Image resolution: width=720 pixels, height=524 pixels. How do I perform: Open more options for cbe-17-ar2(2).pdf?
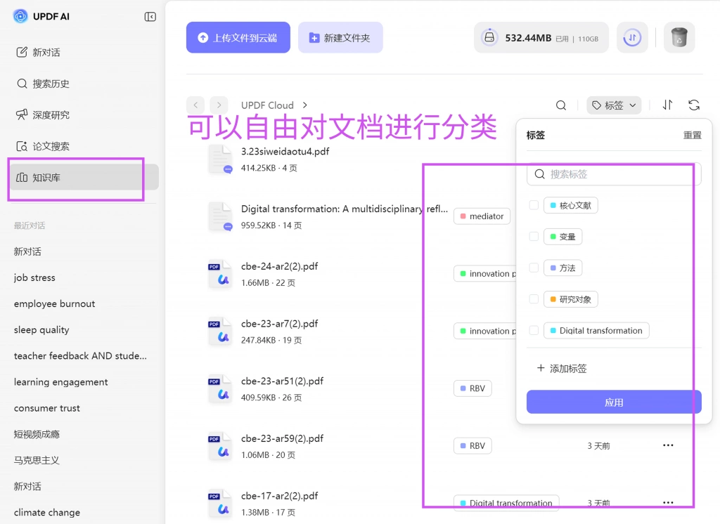(x=668, y=502)
